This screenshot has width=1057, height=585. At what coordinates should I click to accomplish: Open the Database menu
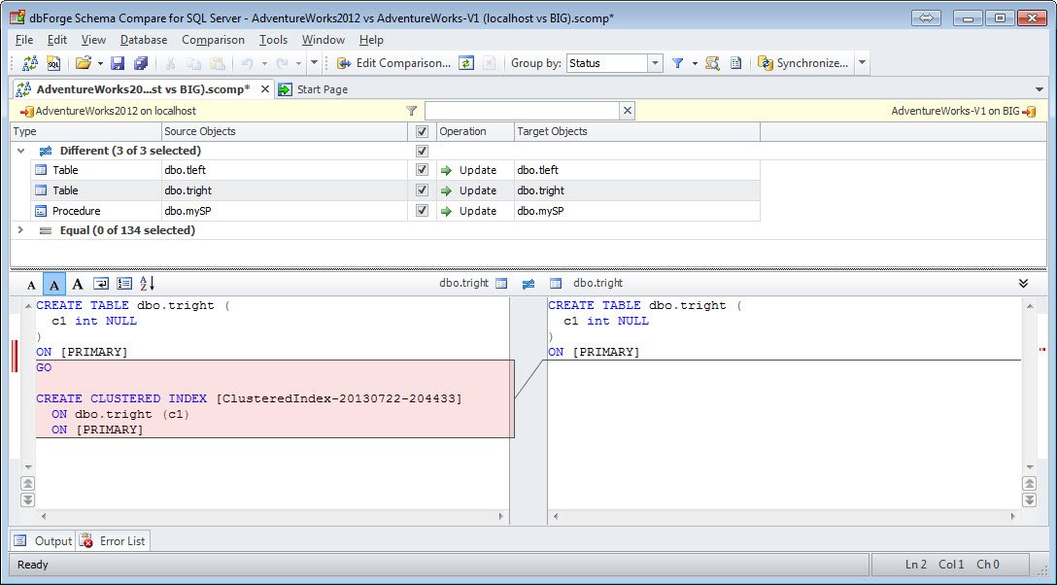[x=144, y=40]
